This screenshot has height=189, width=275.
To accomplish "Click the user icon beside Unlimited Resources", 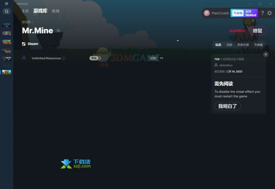I will tap(24, 58).
